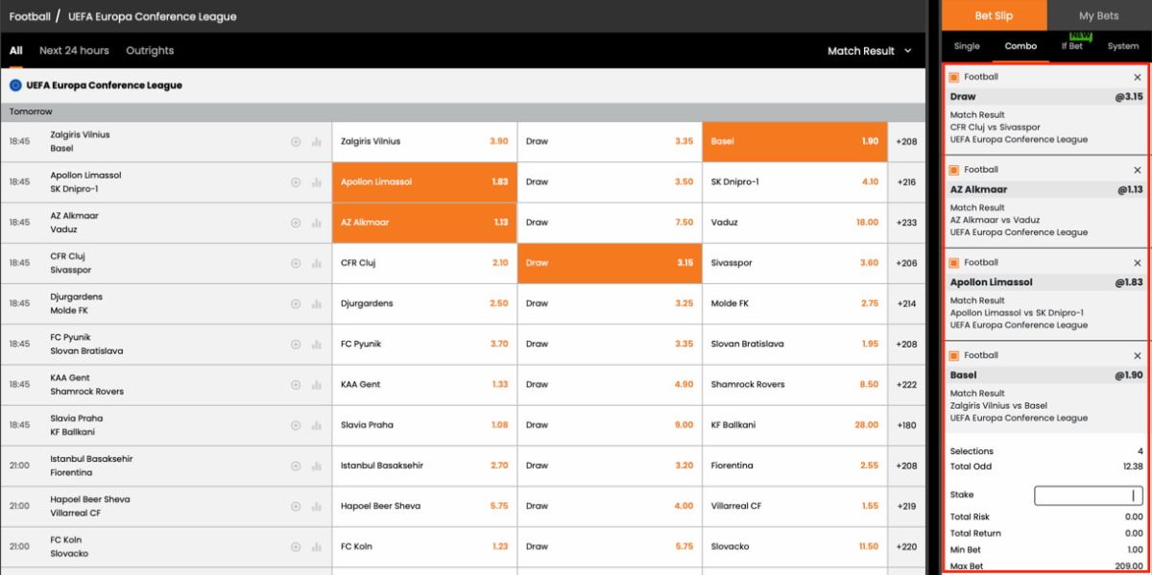Click plus icon for FC Koln match
This screenshot has height=575, width=1152.
point(296,547)
